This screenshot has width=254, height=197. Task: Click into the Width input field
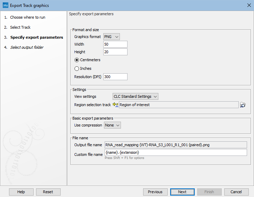click(115, 44)
